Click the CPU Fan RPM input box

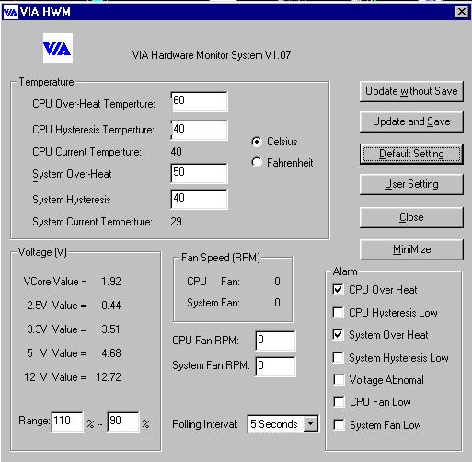point(275,341)
